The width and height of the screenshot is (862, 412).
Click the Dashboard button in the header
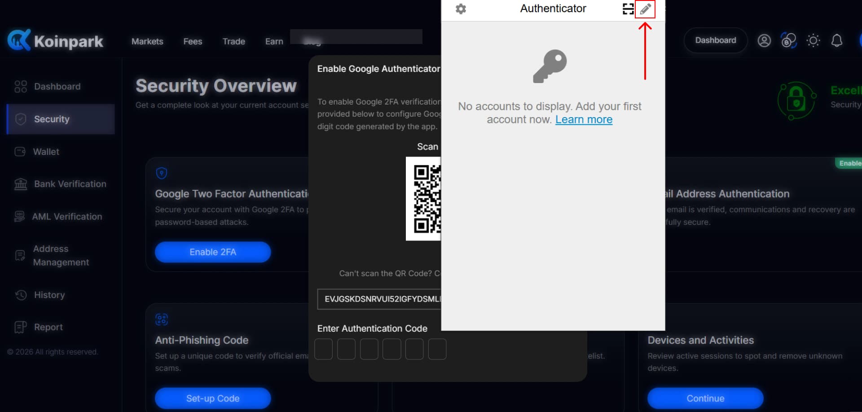coord(716,40)
